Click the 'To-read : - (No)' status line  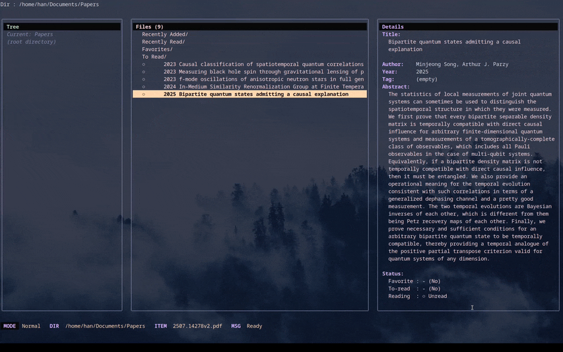(414, 289)
